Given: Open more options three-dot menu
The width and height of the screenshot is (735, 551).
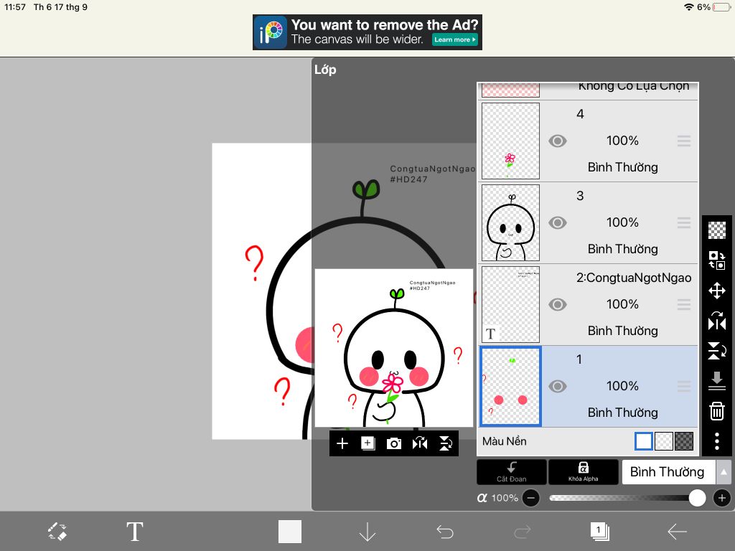Looking at the screenshot, I should 717,441.
